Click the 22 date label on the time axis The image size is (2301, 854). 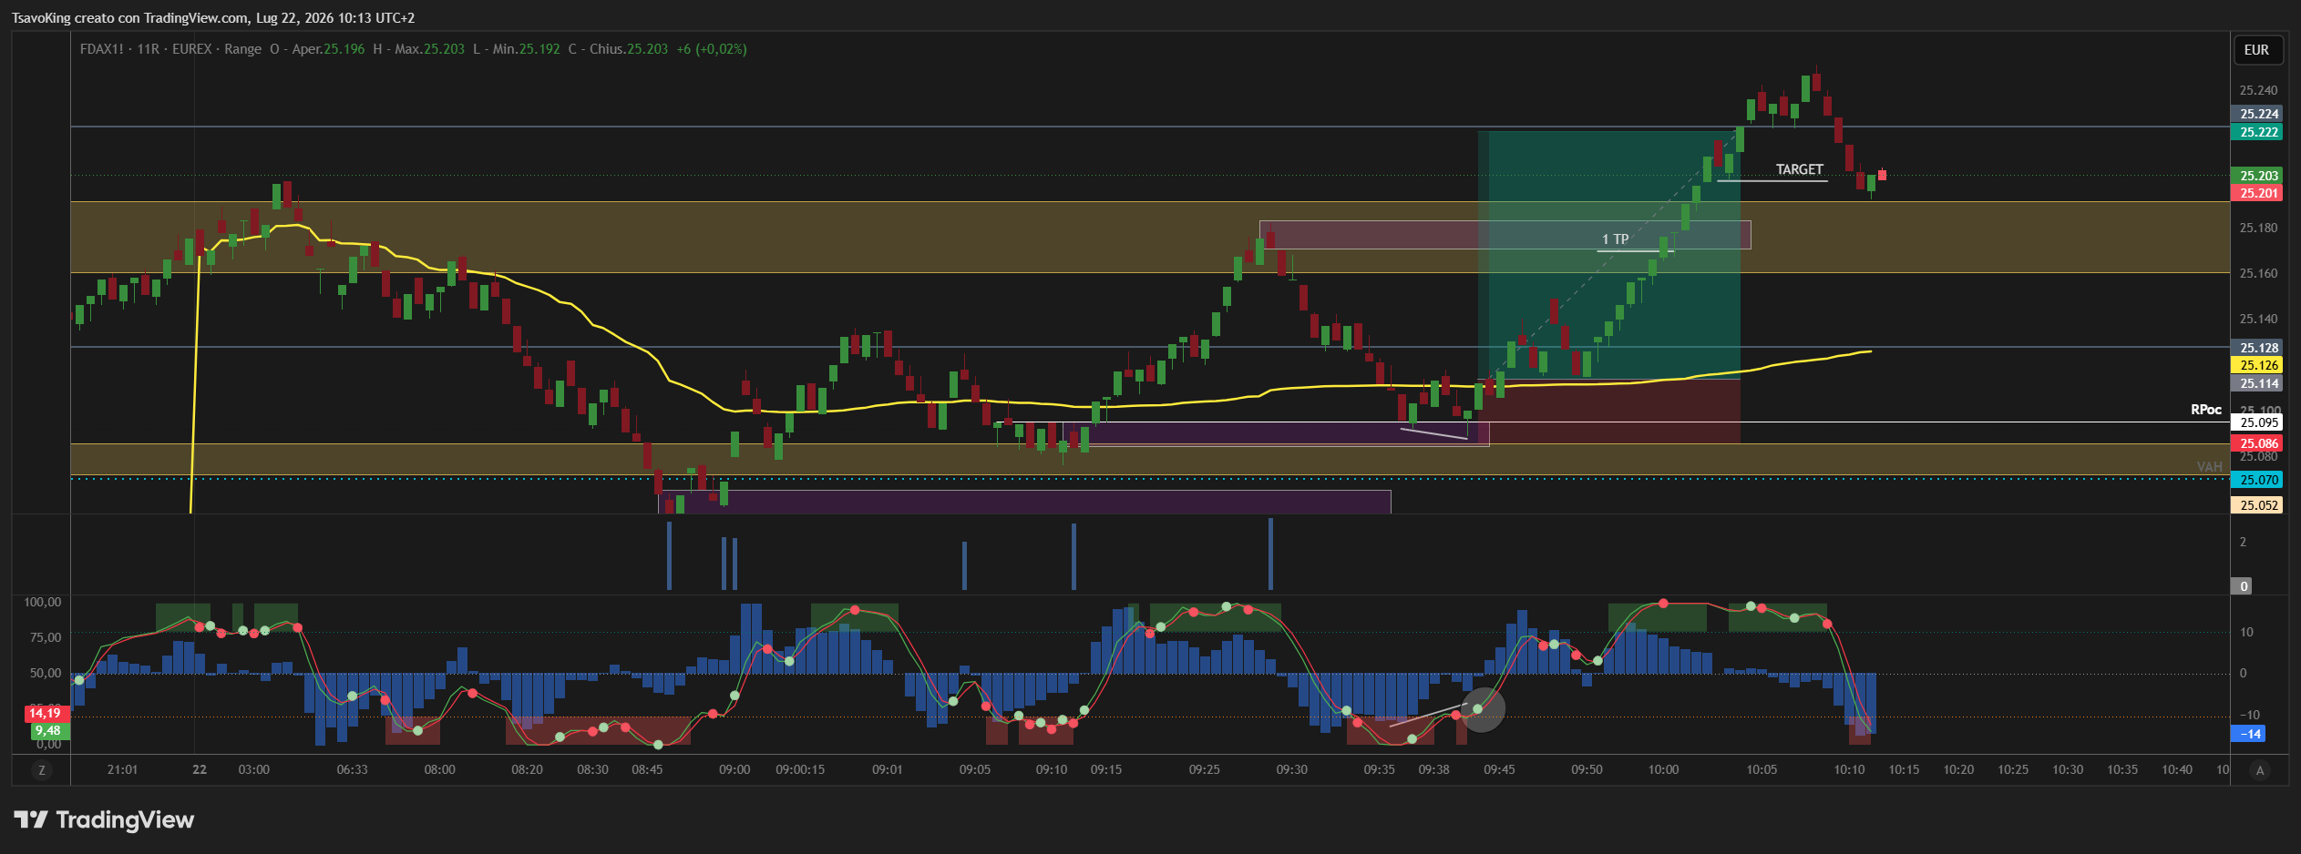point(200,770)
